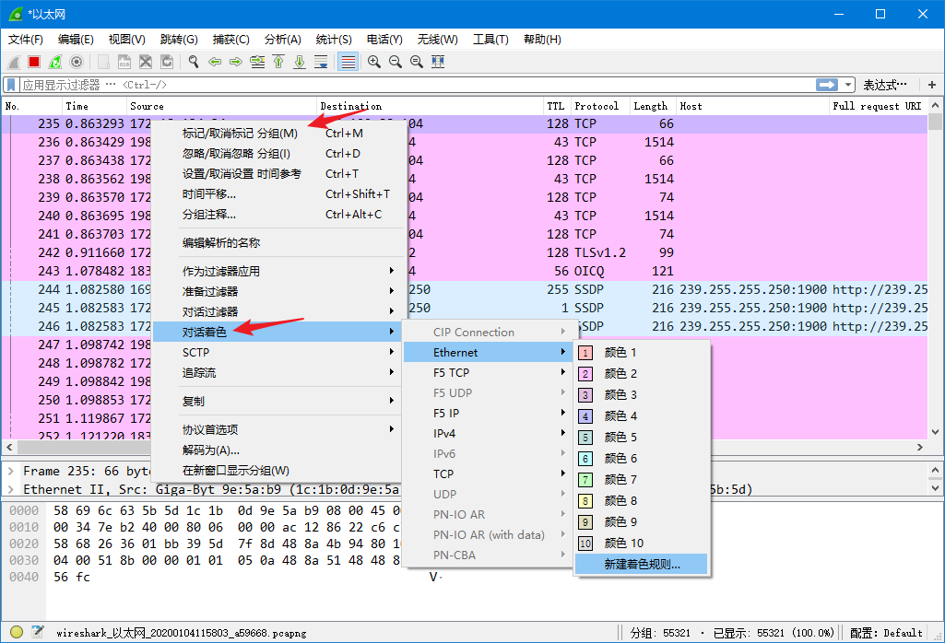Screen dimensions: 945x643
Task: Click the expert info circle in status bar
Action: coord(17,632)
